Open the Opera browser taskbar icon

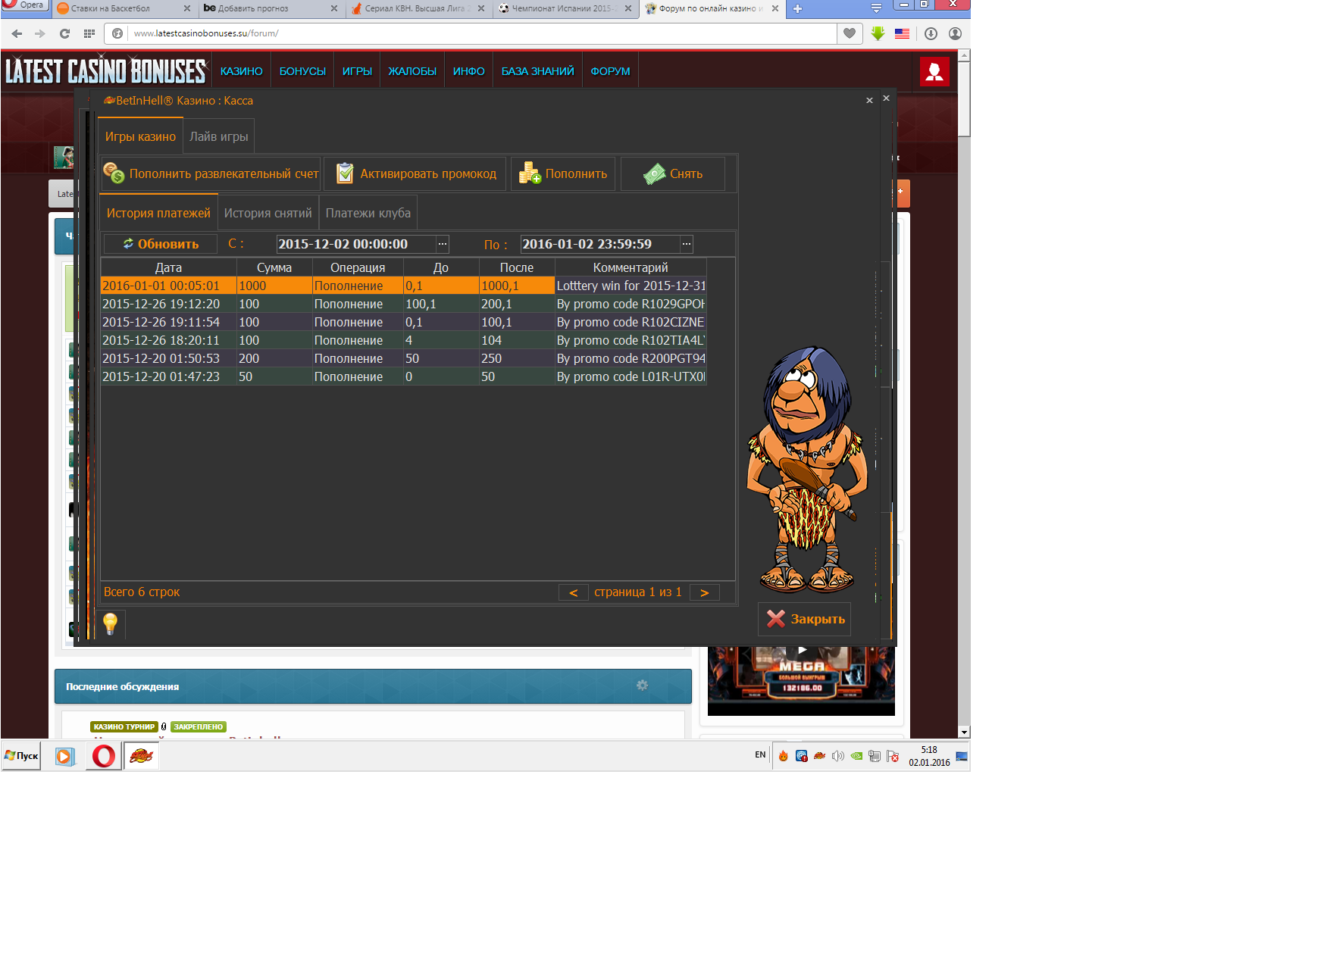coord(104,756)
